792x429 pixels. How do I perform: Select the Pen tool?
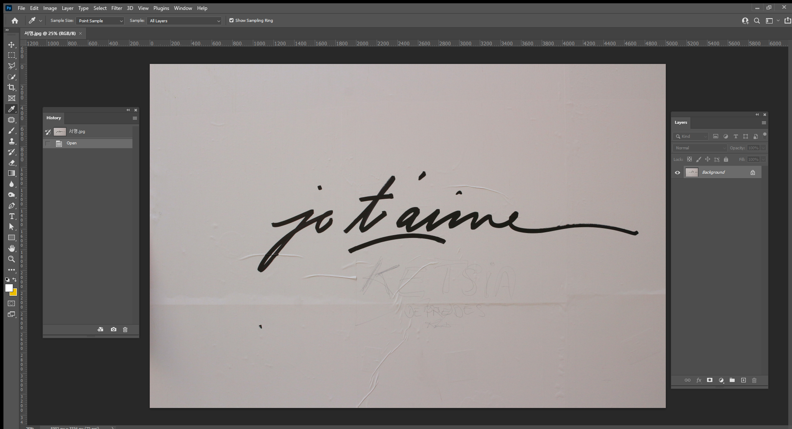pyautogui.click(x=12, y=205)
